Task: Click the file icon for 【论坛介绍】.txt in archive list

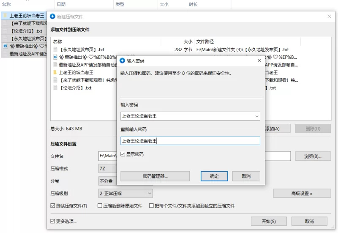Action: [55, 88]
